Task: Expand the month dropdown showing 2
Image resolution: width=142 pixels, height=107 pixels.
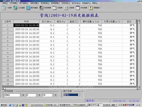Action: coord(36,95)
